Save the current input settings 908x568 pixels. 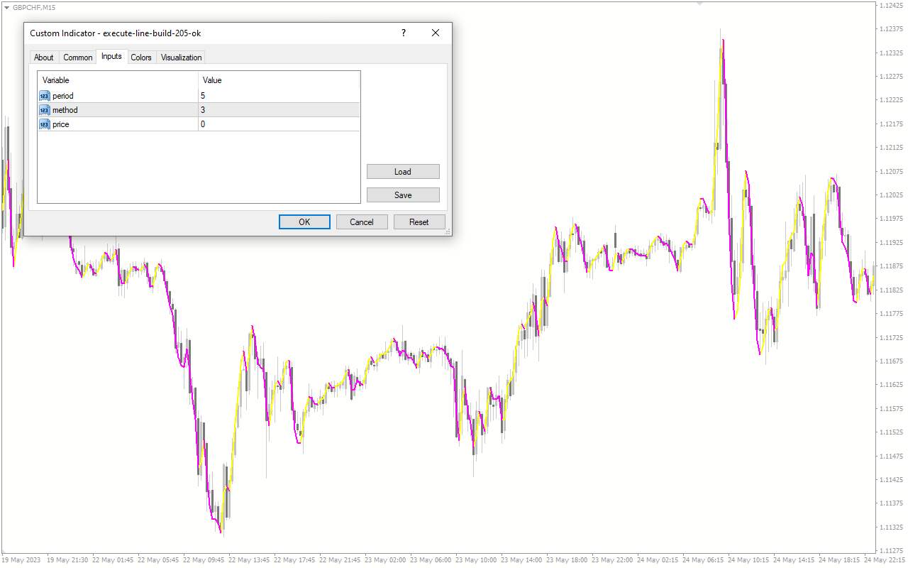[403, 195]
